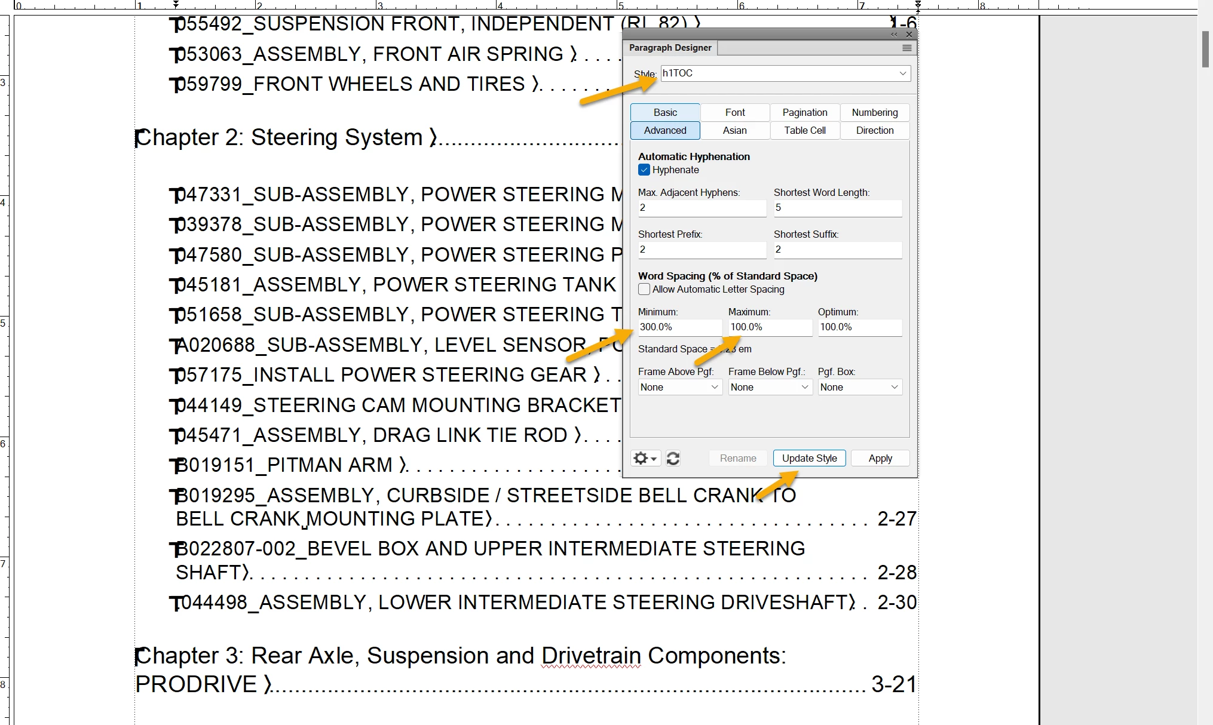Switch to the Pagination tab
1213x725 pixels.
805,112
